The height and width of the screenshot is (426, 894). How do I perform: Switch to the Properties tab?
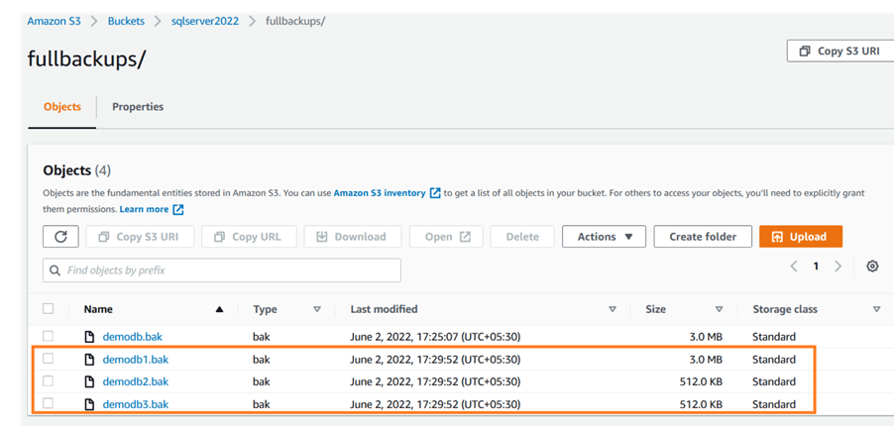138,107
